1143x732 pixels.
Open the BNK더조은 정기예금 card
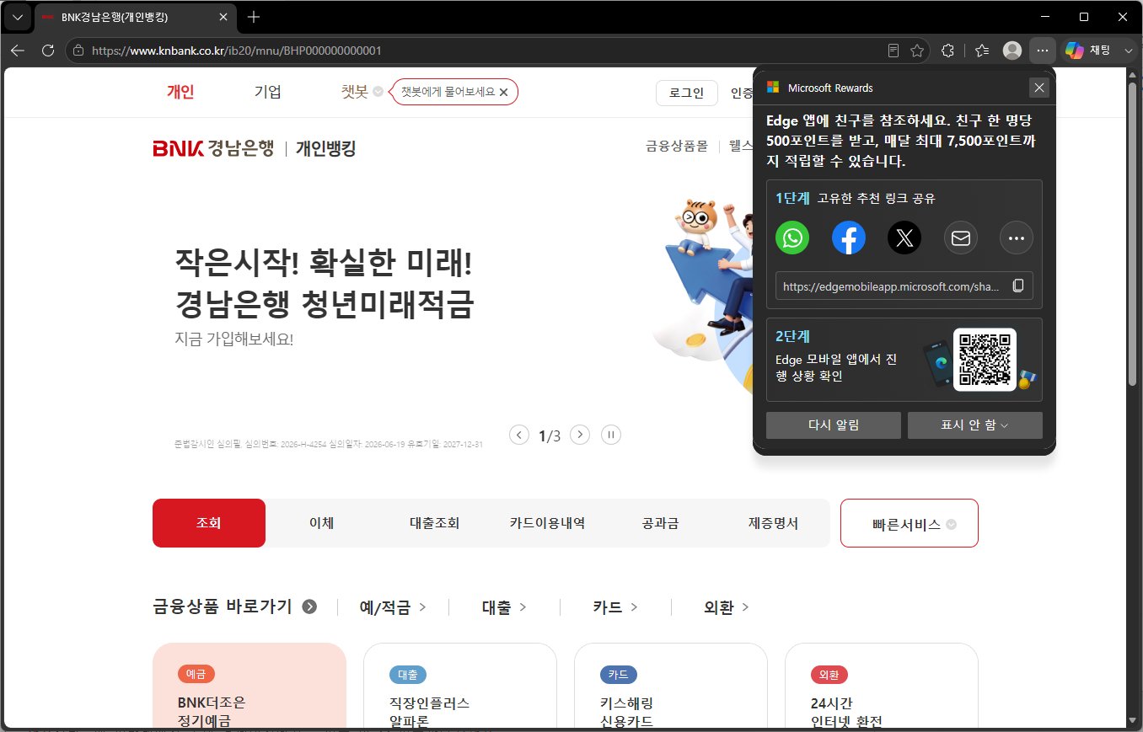pos(250,687)
